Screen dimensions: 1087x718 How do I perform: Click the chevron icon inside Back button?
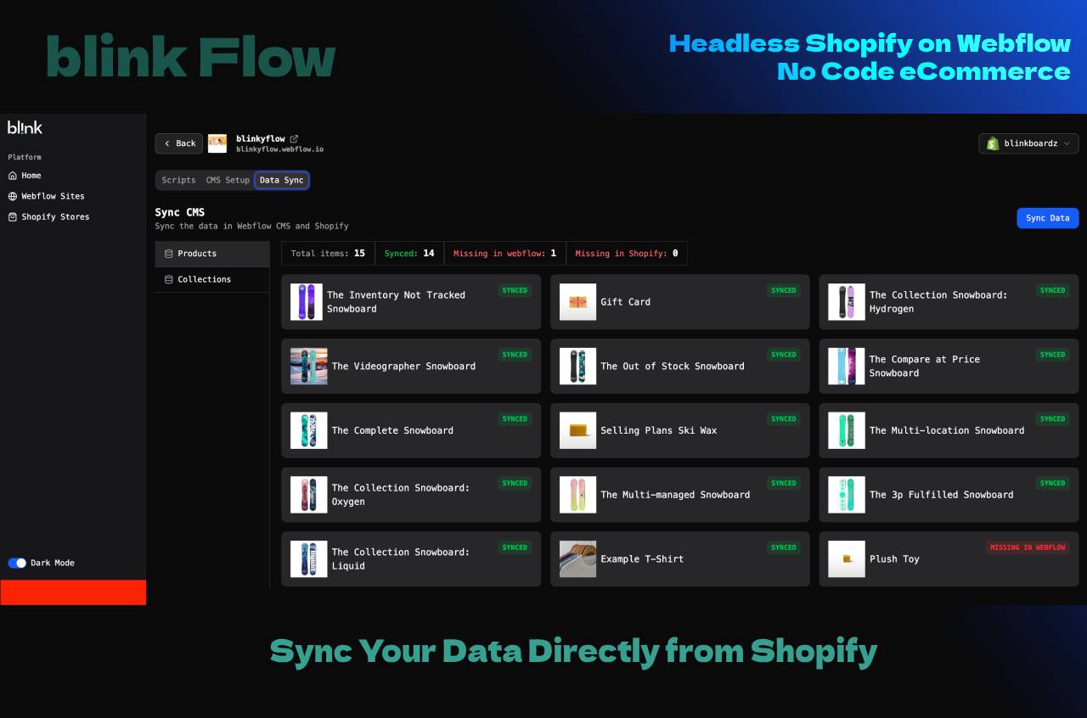[x=167, y=143]
